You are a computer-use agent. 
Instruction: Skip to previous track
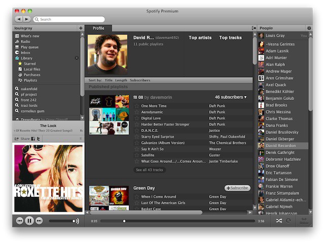(x=19, y=221)
